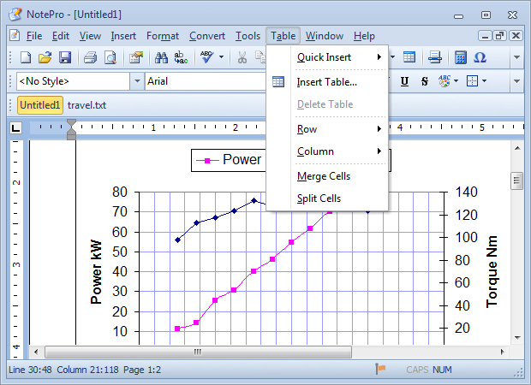Click the NUM indicator in the status bar

[x=442, y=370]
